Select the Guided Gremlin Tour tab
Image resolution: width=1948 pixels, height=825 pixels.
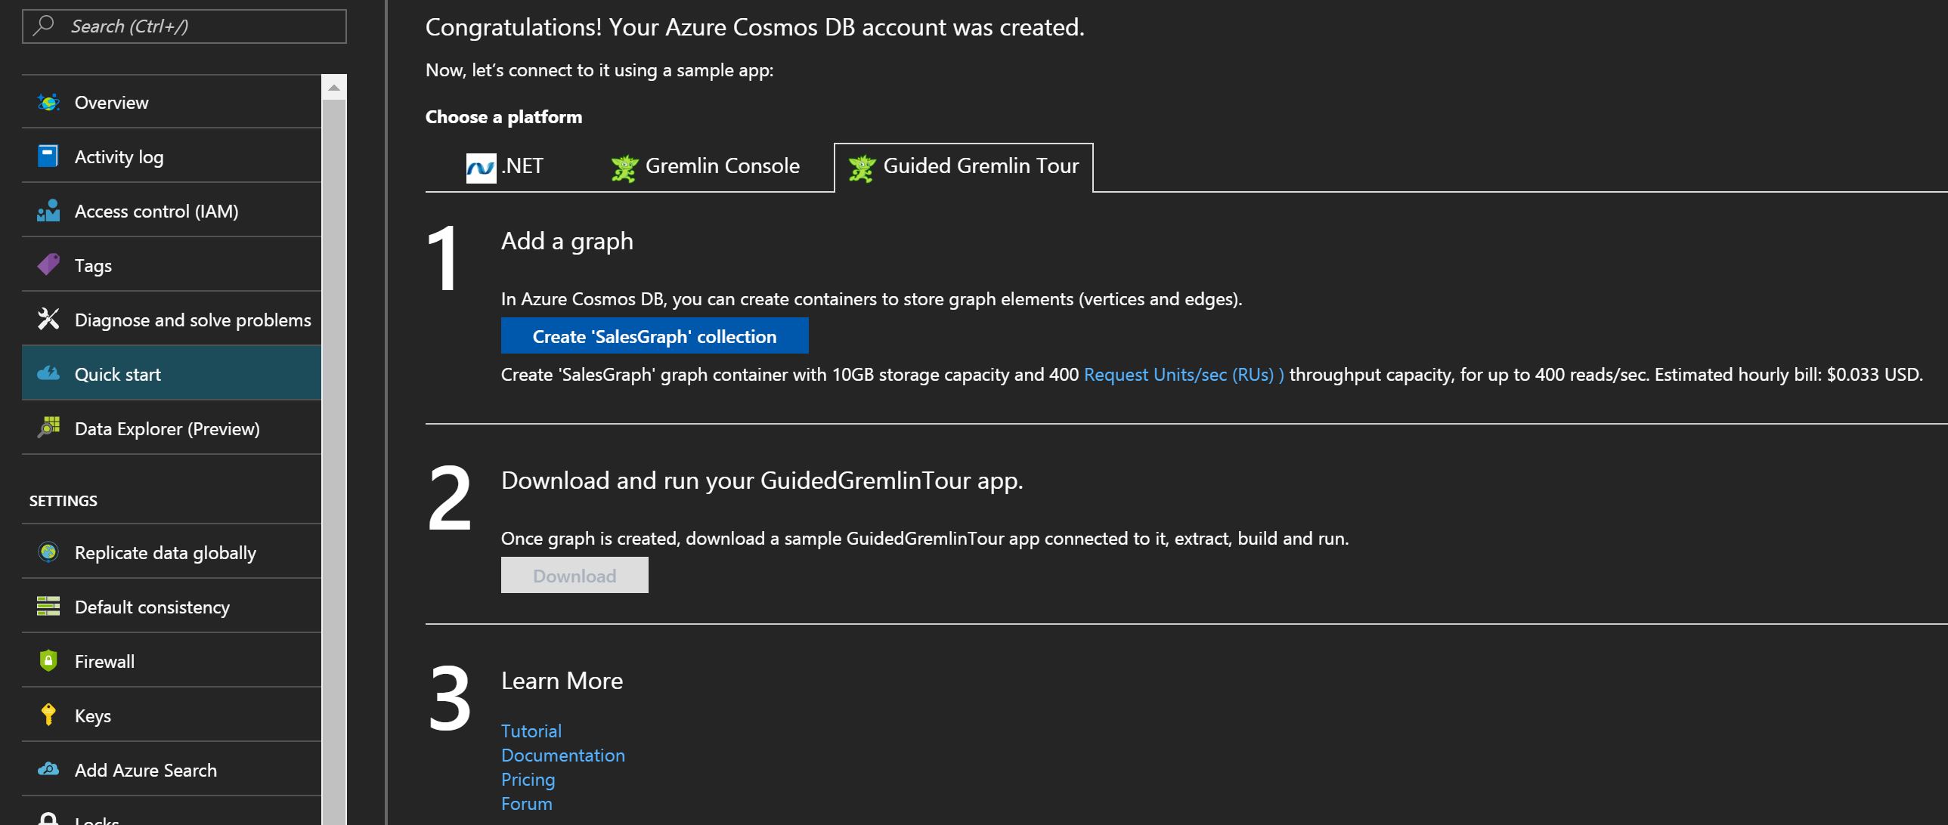(963, 167)
